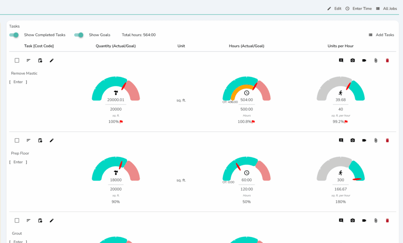Add a comment to Remove Mastic task
The height and width of the screenshot is (243, 403).
341,60
